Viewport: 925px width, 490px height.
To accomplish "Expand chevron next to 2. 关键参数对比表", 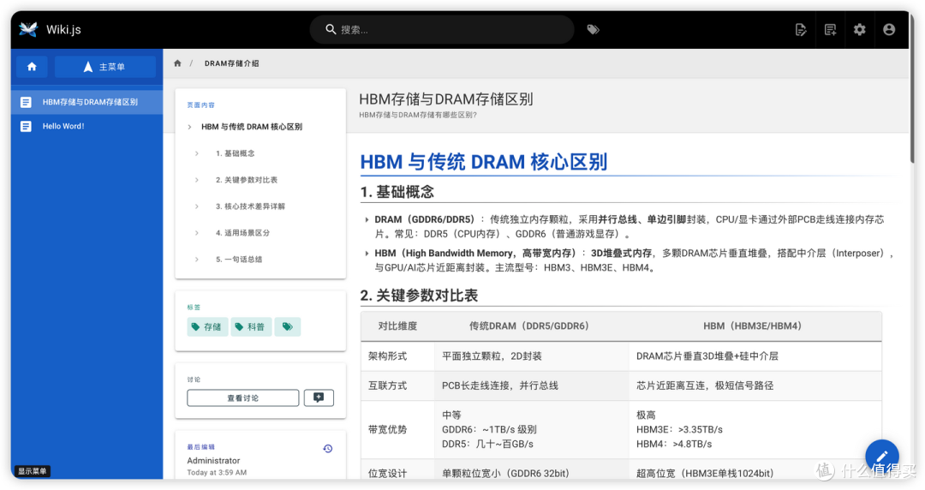I will 196,180.
